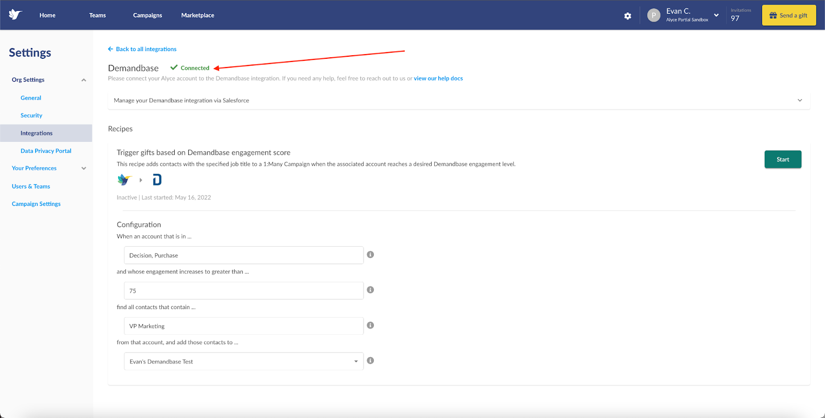
Task: Click the Start recipe button
Action: pyautogui.click(x=783, y=159)
